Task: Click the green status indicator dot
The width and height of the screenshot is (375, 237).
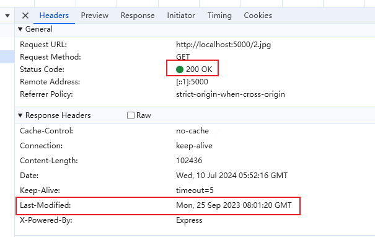Action: [180, 69]
